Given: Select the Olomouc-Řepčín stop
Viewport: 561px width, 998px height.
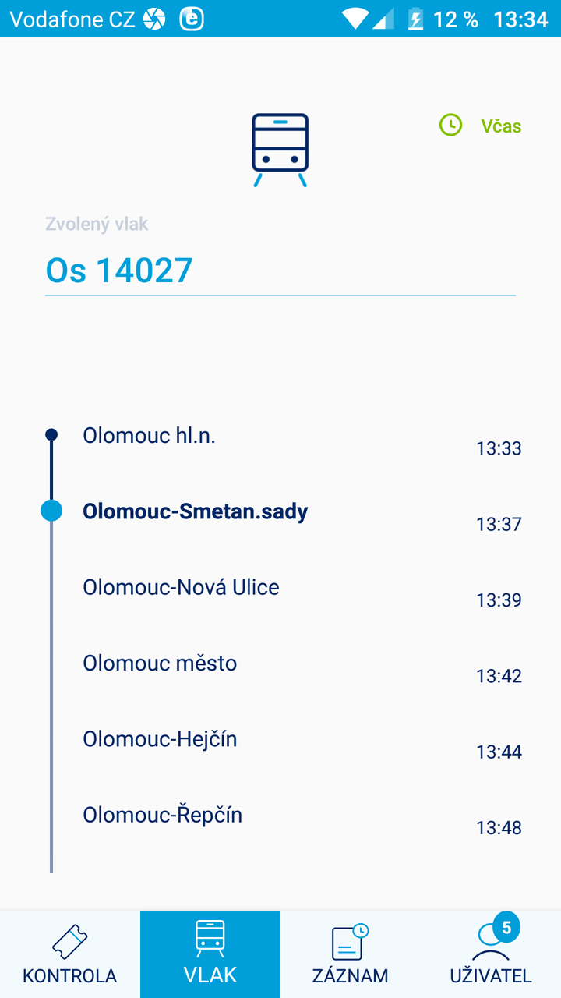Looking at the screenshot, I should [162, 815].
